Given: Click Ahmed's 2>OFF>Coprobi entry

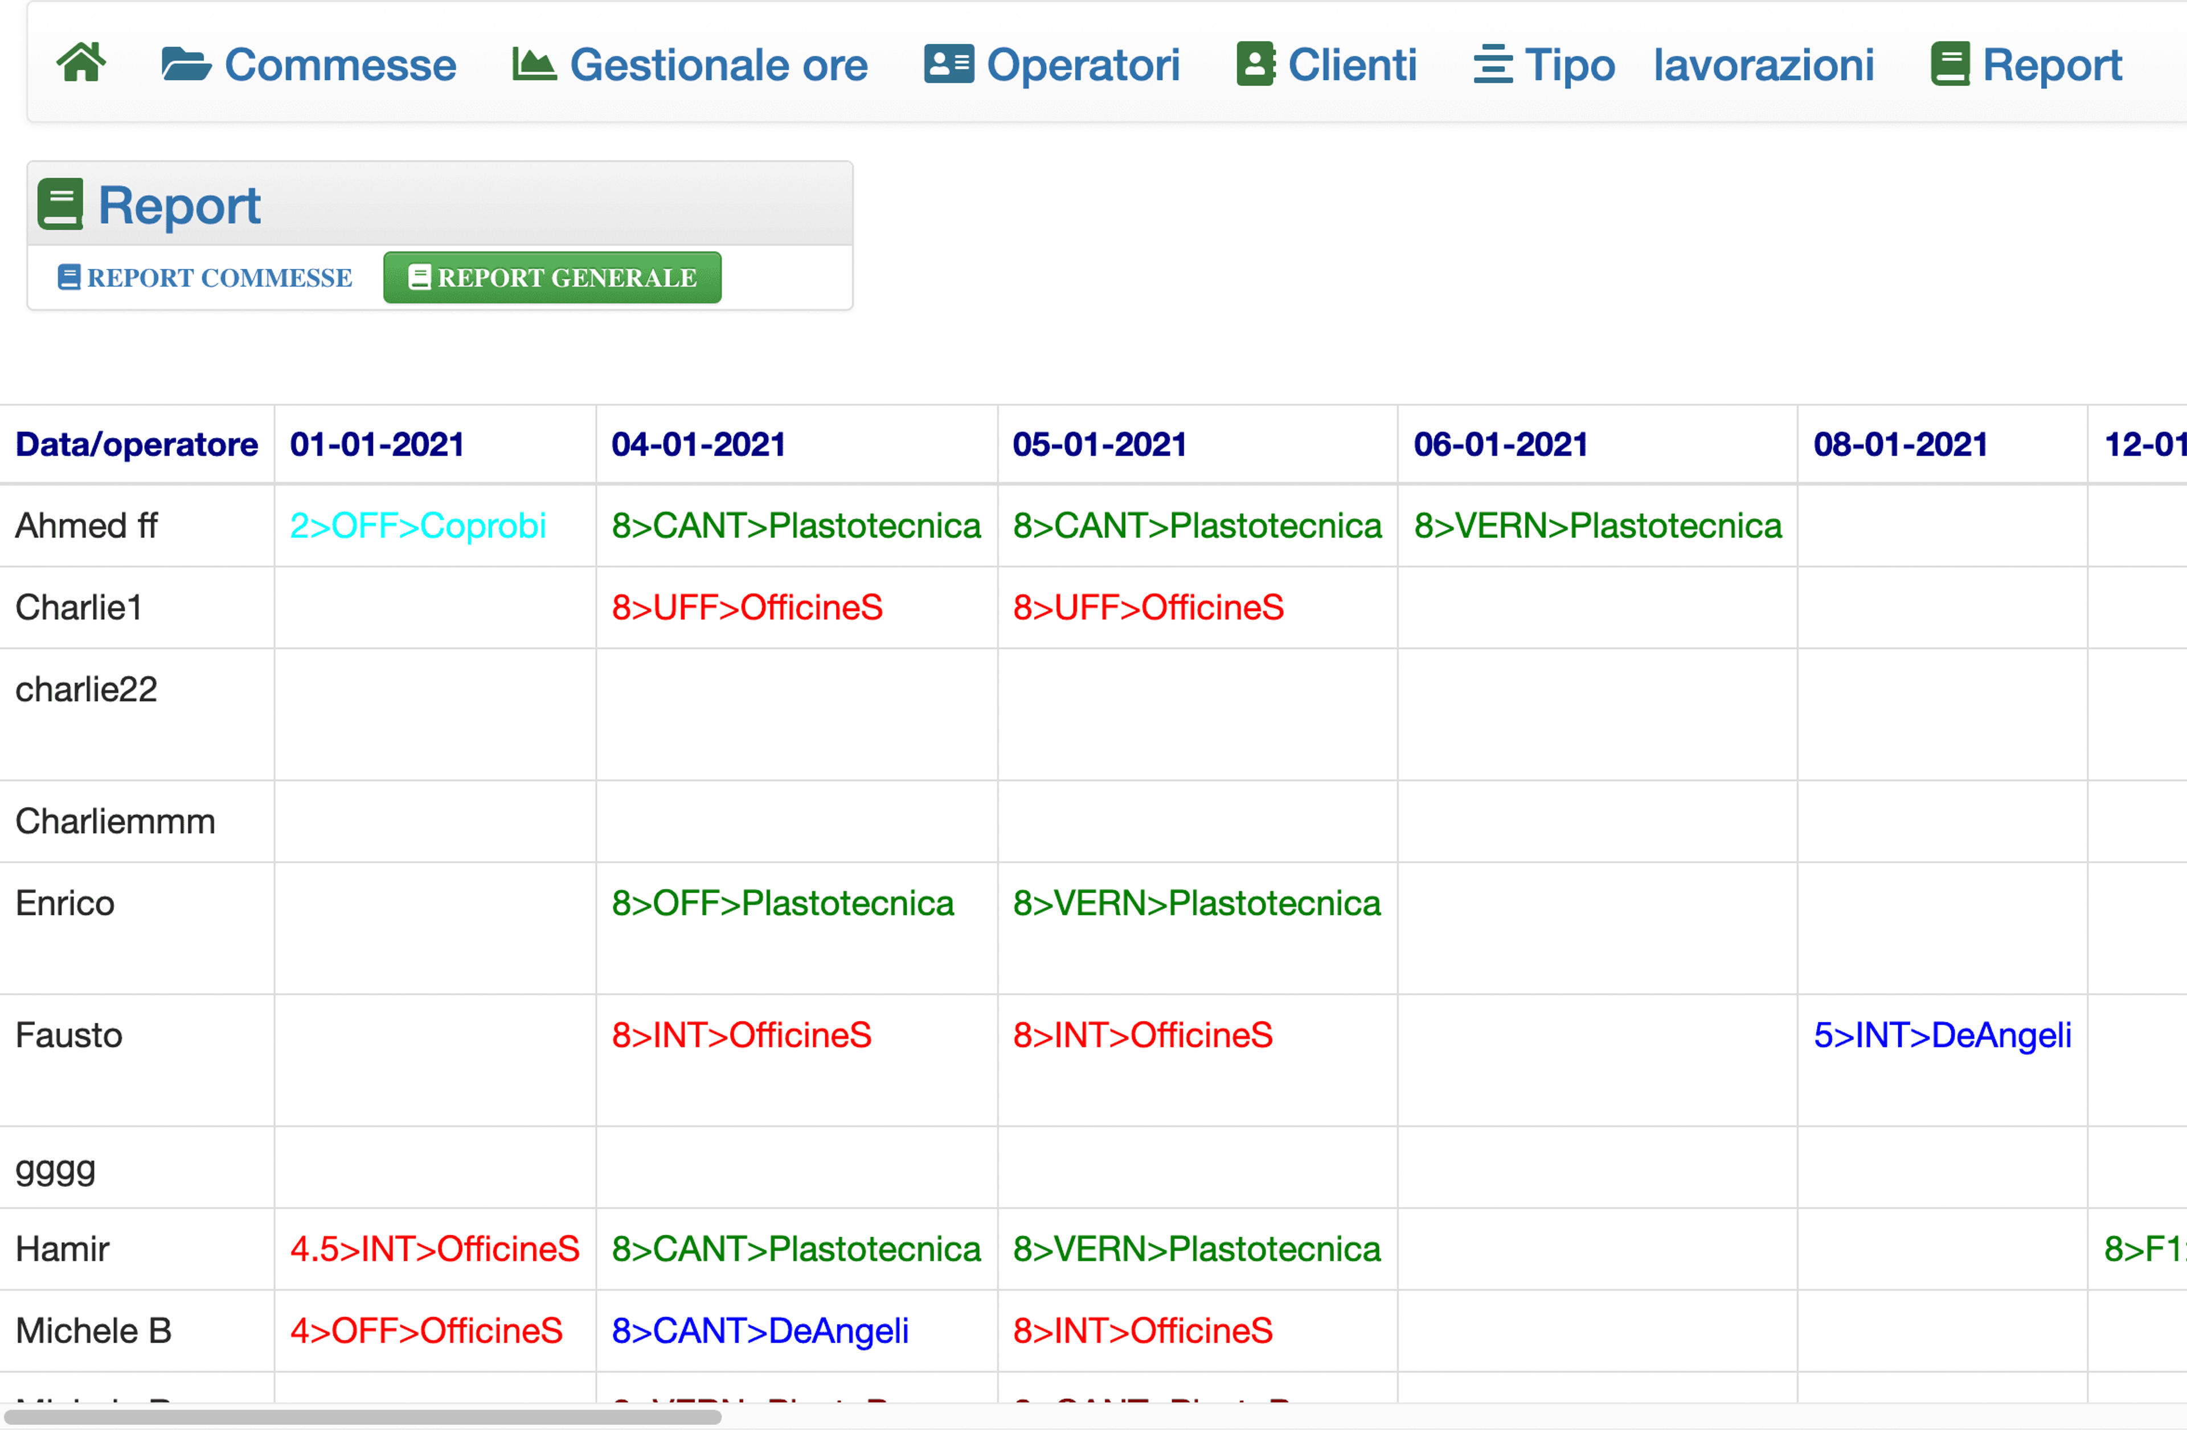Looking at the screenshot, I should [x=418, y=526].
